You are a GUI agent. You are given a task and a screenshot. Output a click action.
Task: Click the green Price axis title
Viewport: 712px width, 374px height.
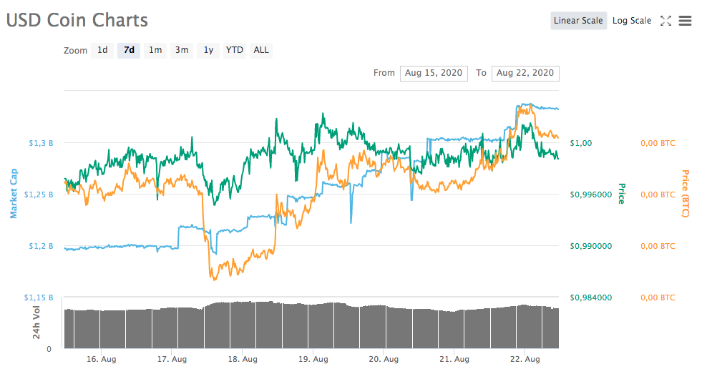(x=622, y=194)
